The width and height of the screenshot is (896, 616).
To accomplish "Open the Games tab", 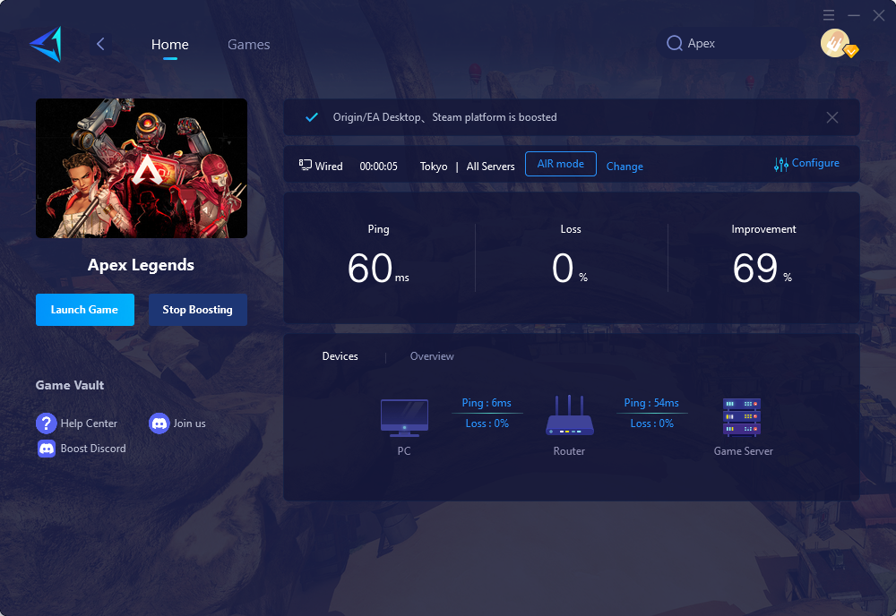I will [248, 44].
